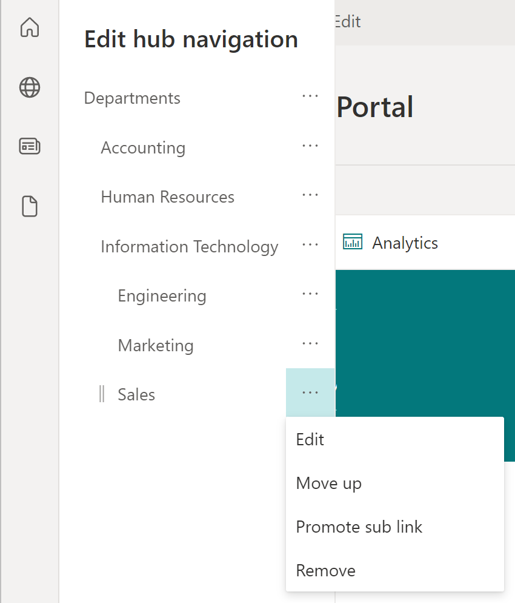Select Move up in the context menu
515x603 pixels.
(x=328, y=483)
